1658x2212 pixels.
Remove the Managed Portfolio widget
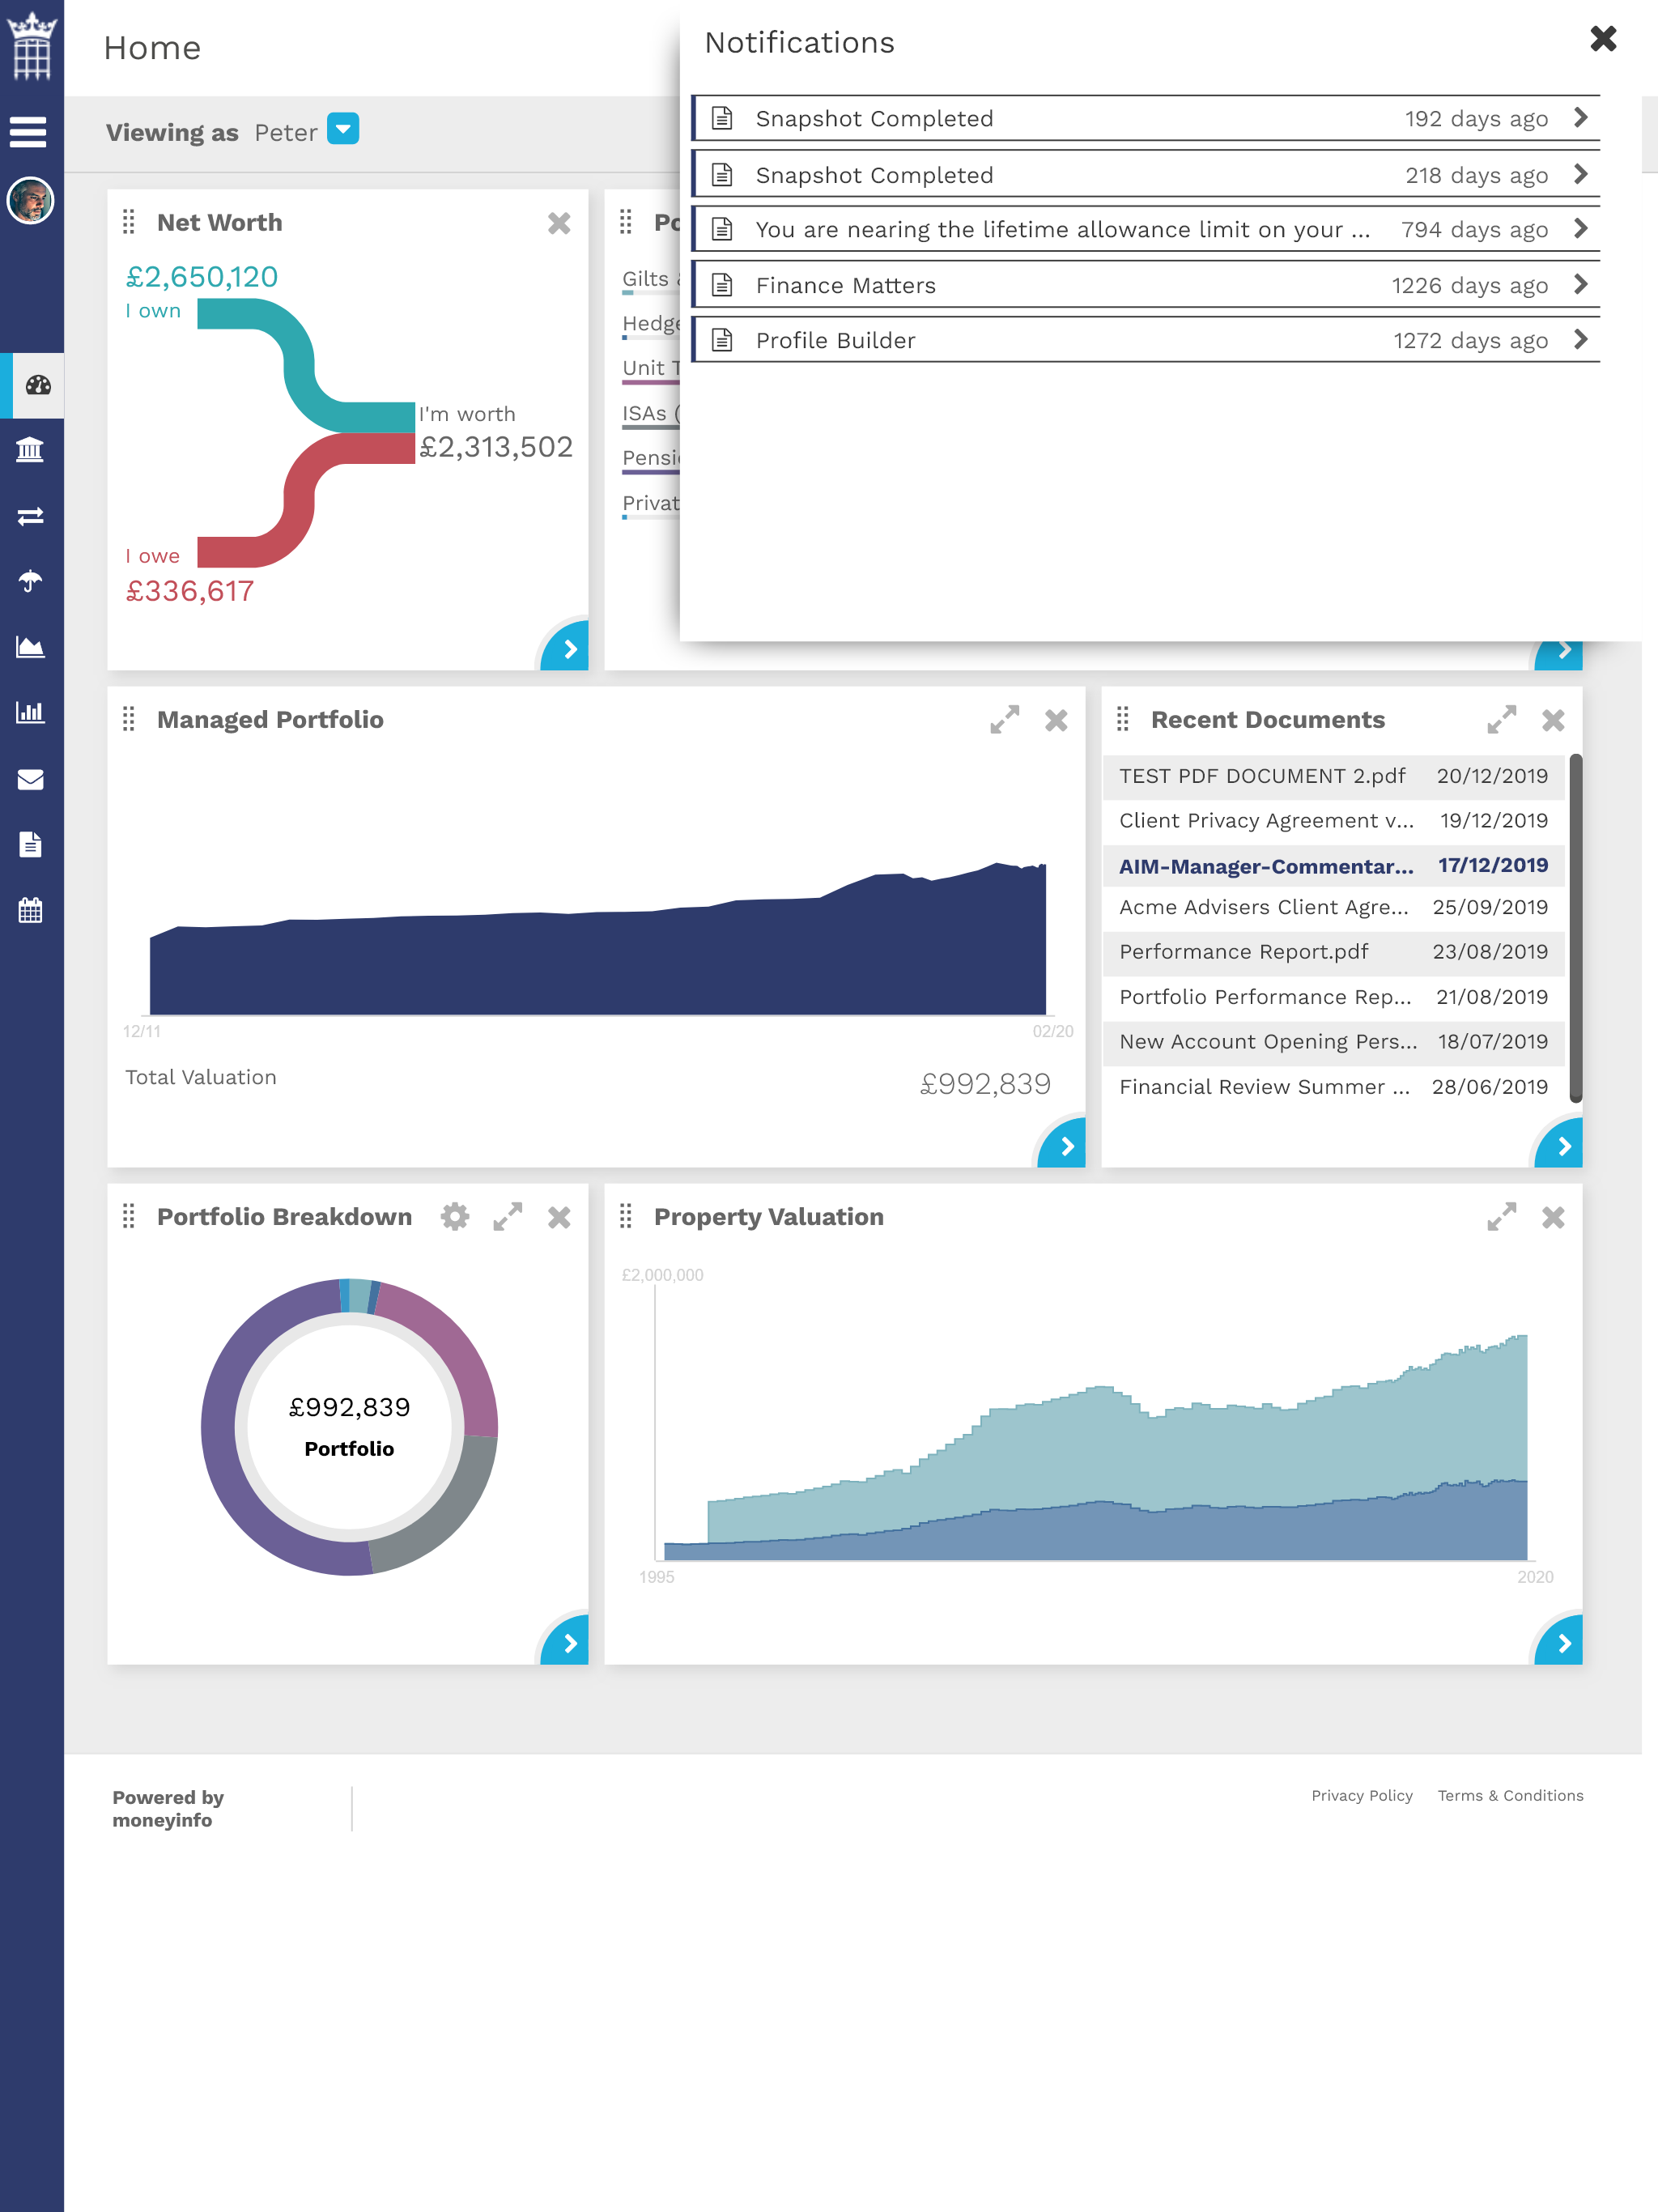(x=1056, y=720)
